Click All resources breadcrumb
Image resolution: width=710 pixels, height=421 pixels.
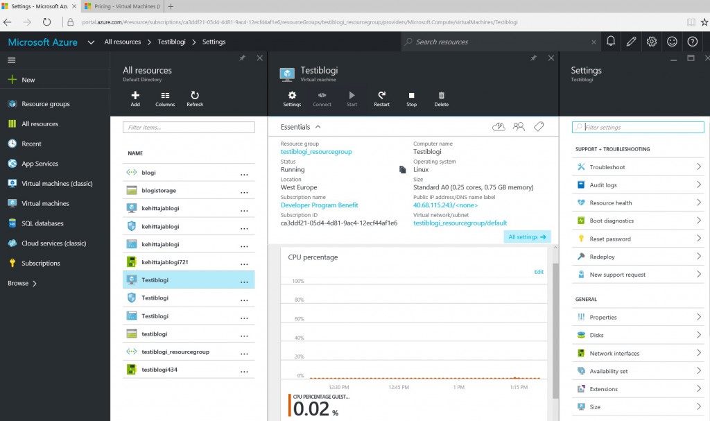(x=123, y=42)
